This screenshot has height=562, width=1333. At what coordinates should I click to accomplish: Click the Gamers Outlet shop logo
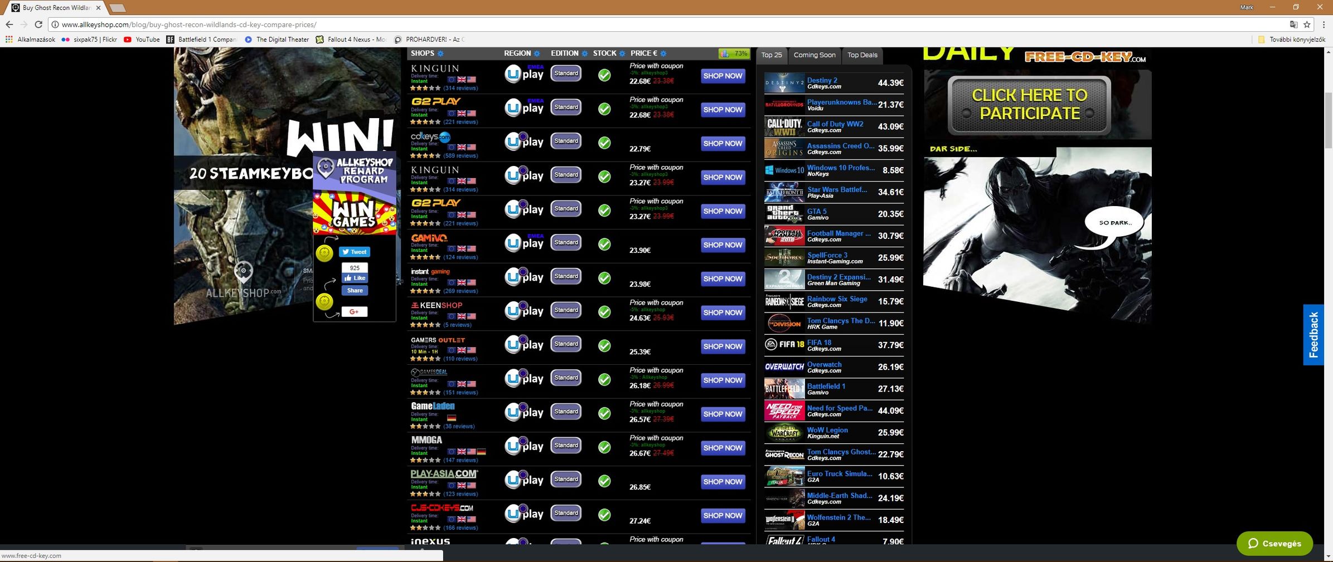[x=438, y=340]
